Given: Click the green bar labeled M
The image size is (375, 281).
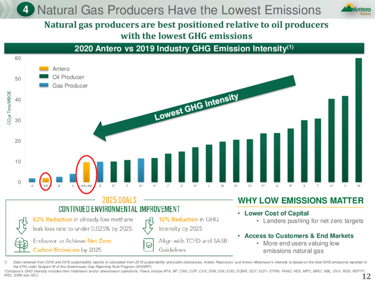Looking at the screenshot, I should point(222,162).
